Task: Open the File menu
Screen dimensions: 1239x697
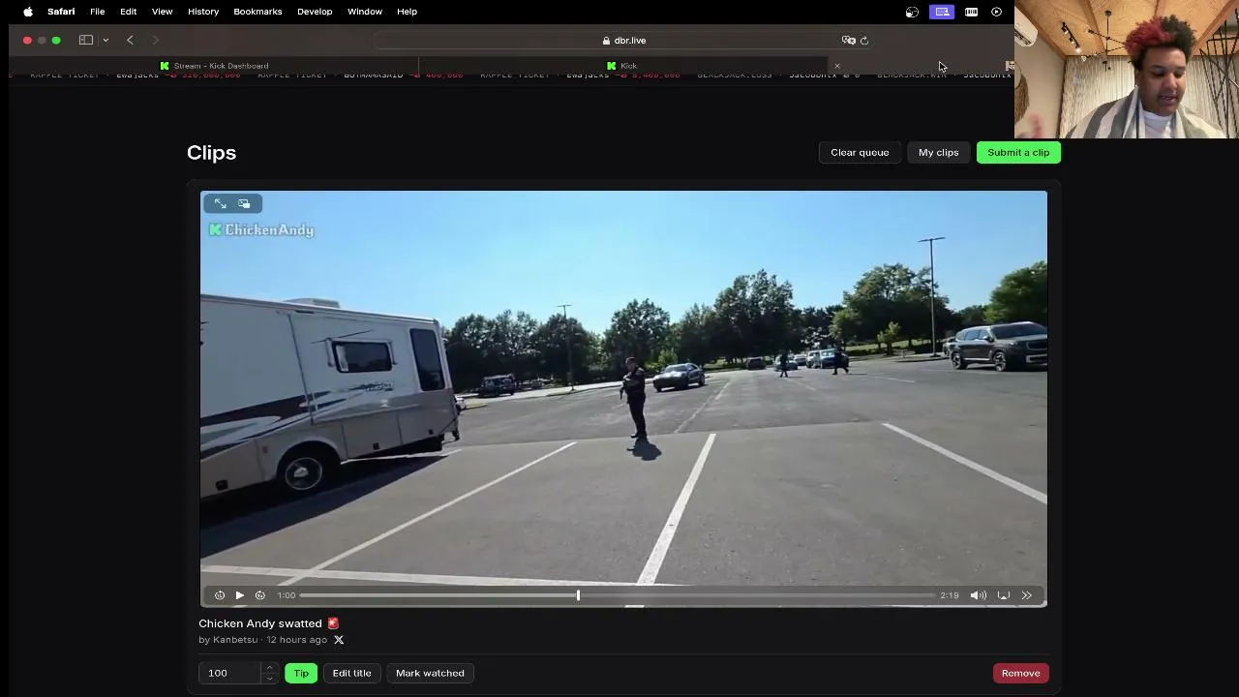Action: coord(98,12)
